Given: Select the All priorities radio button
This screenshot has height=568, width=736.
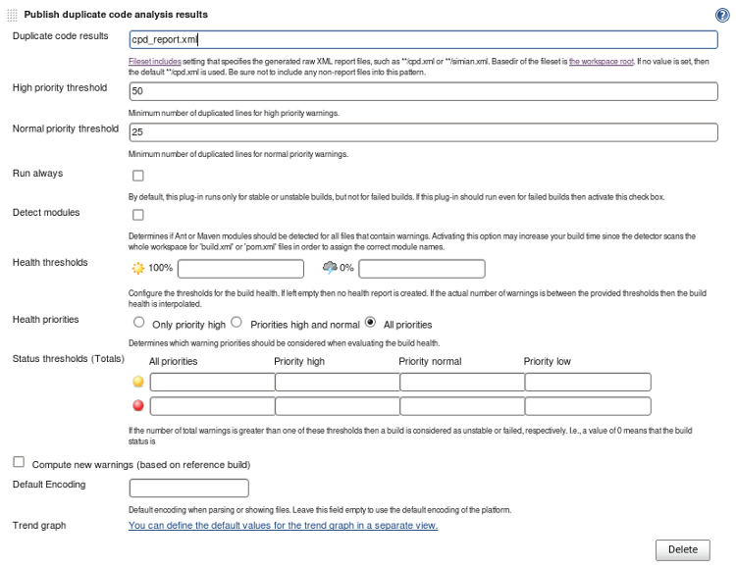Looking at the screenshot, I should 370,322.
